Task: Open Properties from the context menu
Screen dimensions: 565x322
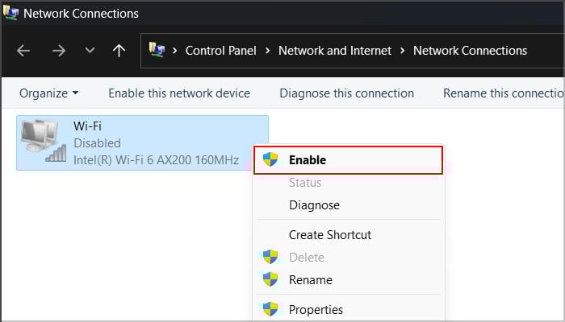Action: point(316,310)
